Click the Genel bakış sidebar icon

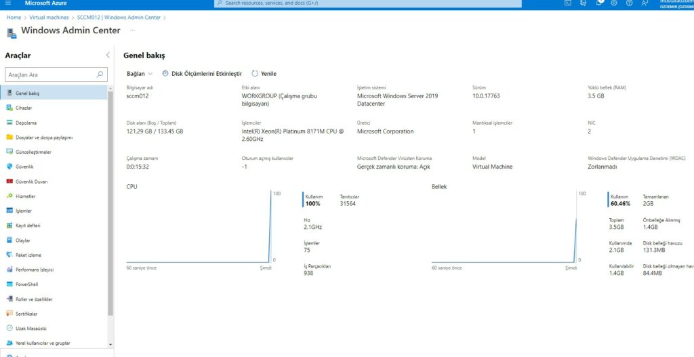pos(9,93)
